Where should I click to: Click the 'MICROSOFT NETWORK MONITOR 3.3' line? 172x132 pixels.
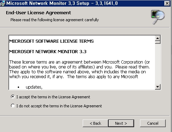tap(48, 52)
